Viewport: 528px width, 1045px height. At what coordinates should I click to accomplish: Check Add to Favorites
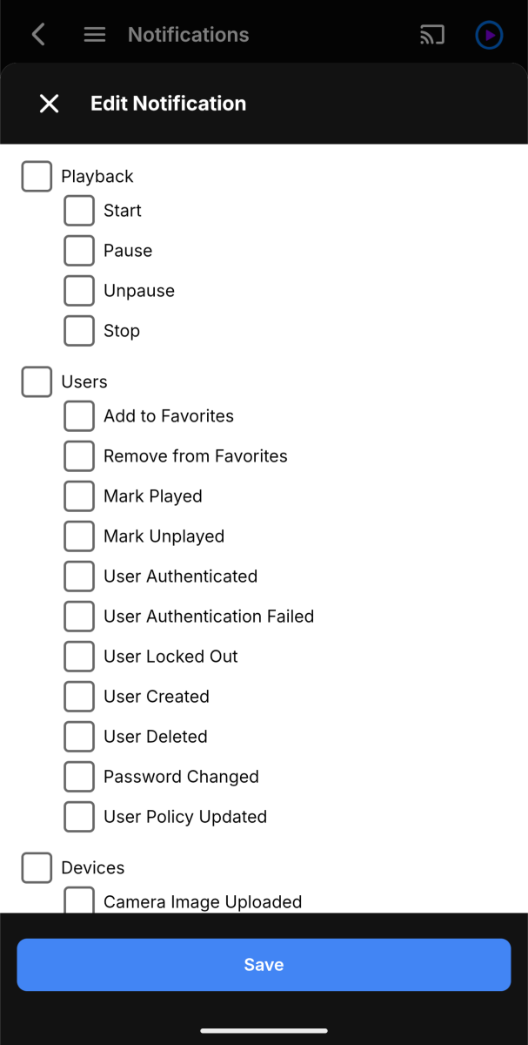point(78,415)
